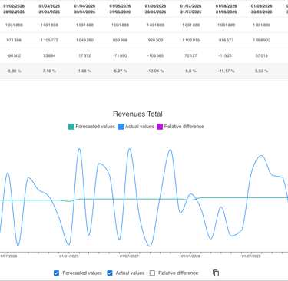This screenshot has width=288, height=281.
Task: Click the difference cell -71 890
Action: (120, 55)
